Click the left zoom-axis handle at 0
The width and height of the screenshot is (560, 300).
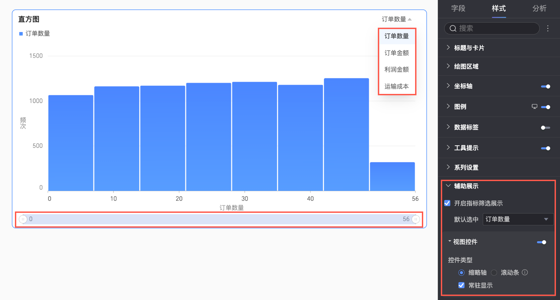pyautogui.click(x=23, y=219)
